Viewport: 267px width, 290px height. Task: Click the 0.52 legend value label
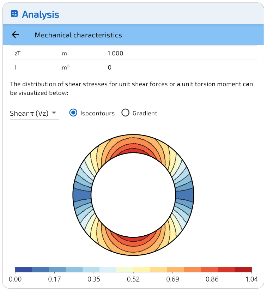(x=133, y=279)
